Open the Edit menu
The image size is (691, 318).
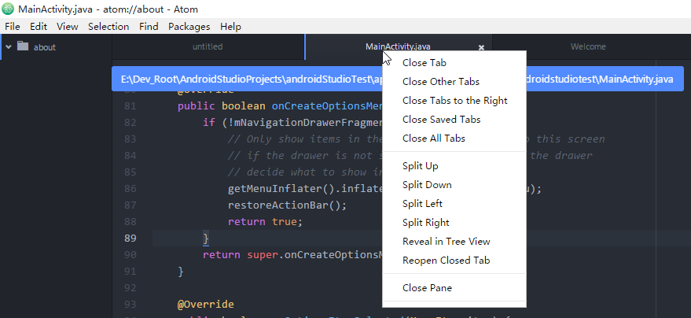tap(39, 26)
